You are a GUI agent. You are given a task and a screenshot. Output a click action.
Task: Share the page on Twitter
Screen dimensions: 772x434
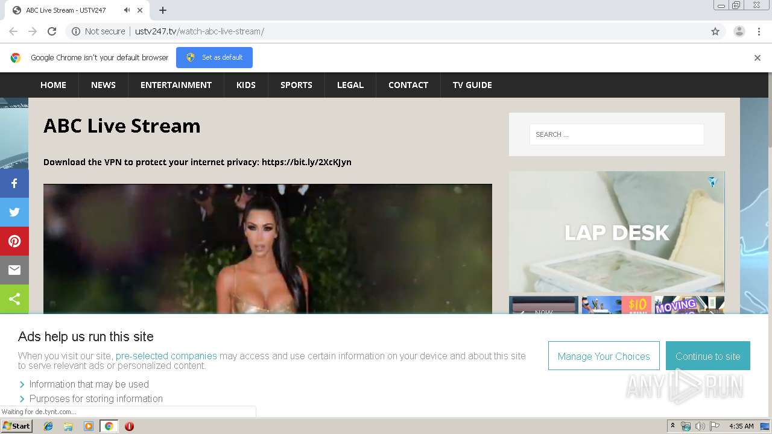[x=14, y=212]
